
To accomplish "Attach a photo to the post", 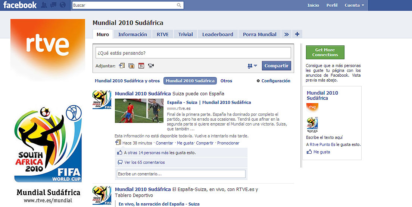I will click(131, 66).
